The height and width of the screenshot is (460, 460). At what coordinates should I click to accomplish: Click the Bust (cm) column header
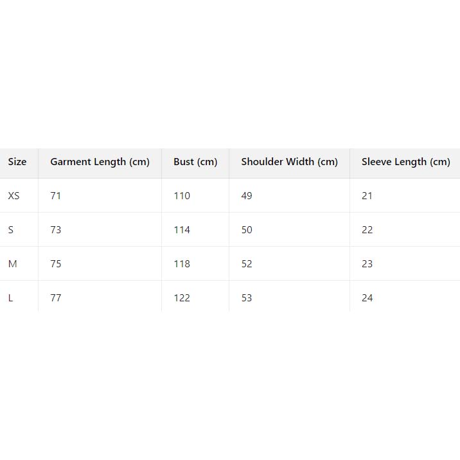(195, 162)
